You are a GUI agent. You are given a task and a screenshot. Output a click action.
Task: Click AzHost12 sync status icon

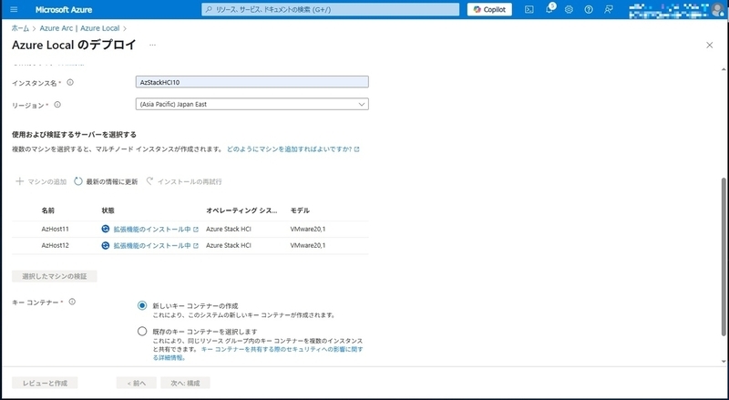(x=106, y=245)
